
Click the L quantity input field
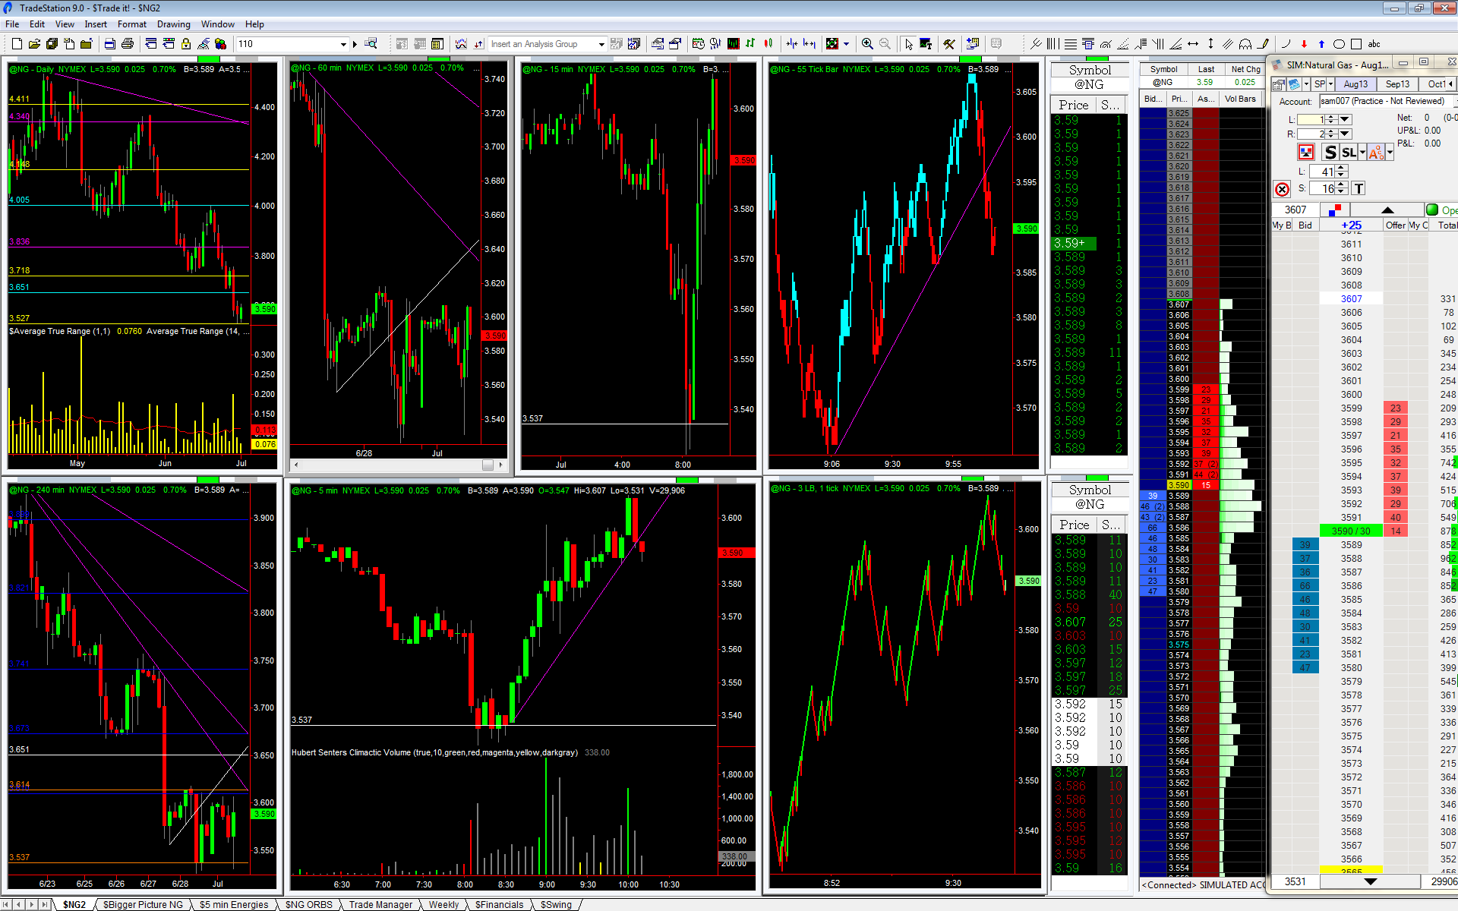(1311, 119)
